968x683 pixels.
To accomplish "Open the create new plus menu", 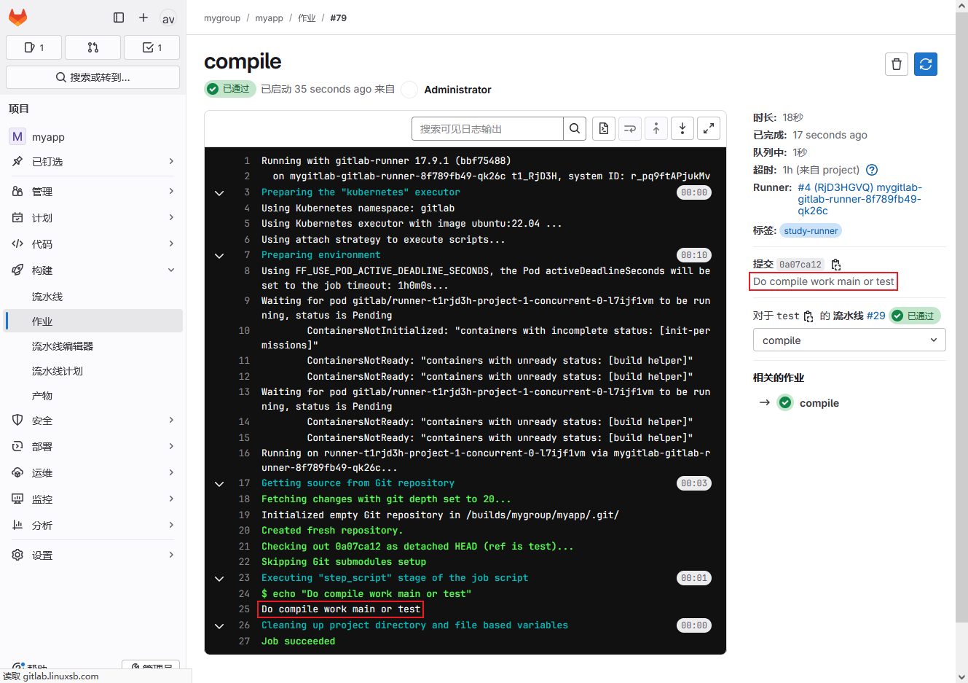I will coord(143,17).
